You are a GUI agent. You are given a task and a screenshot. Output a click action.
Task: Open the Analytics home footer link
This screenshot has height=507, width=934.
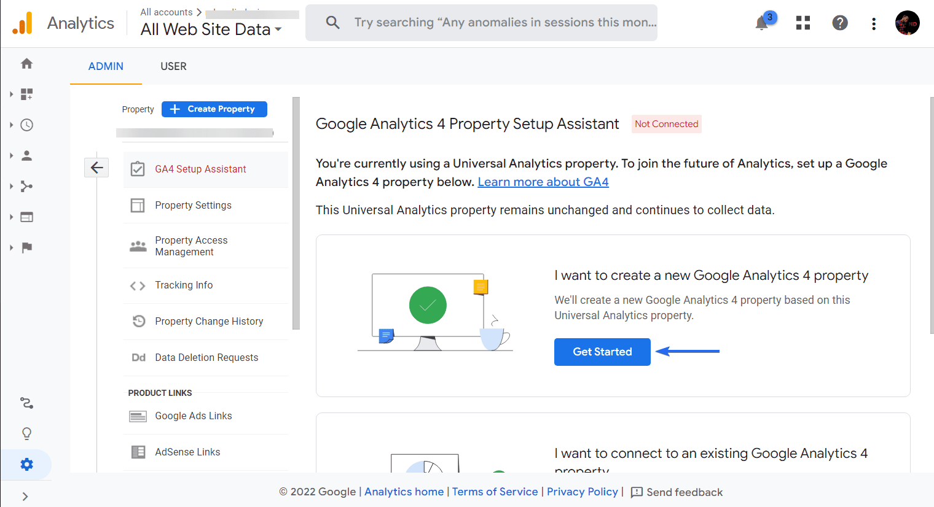404,492
